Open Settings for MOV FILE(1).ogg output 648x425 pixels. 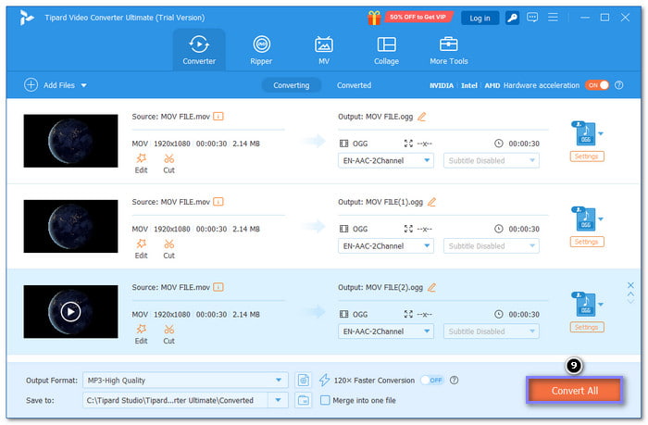[586, 242]
